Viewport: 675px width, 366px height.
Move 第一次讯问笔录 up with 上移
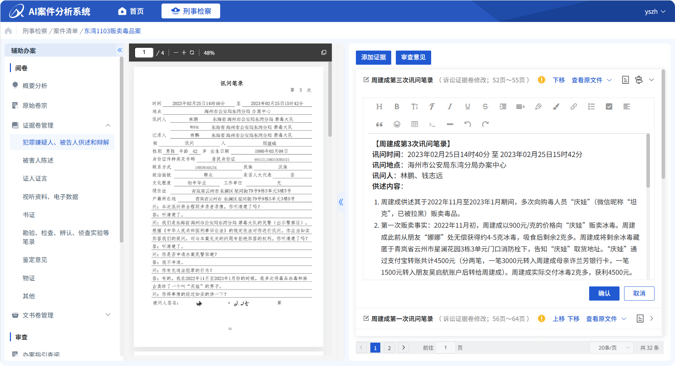(x=559, y=319)
